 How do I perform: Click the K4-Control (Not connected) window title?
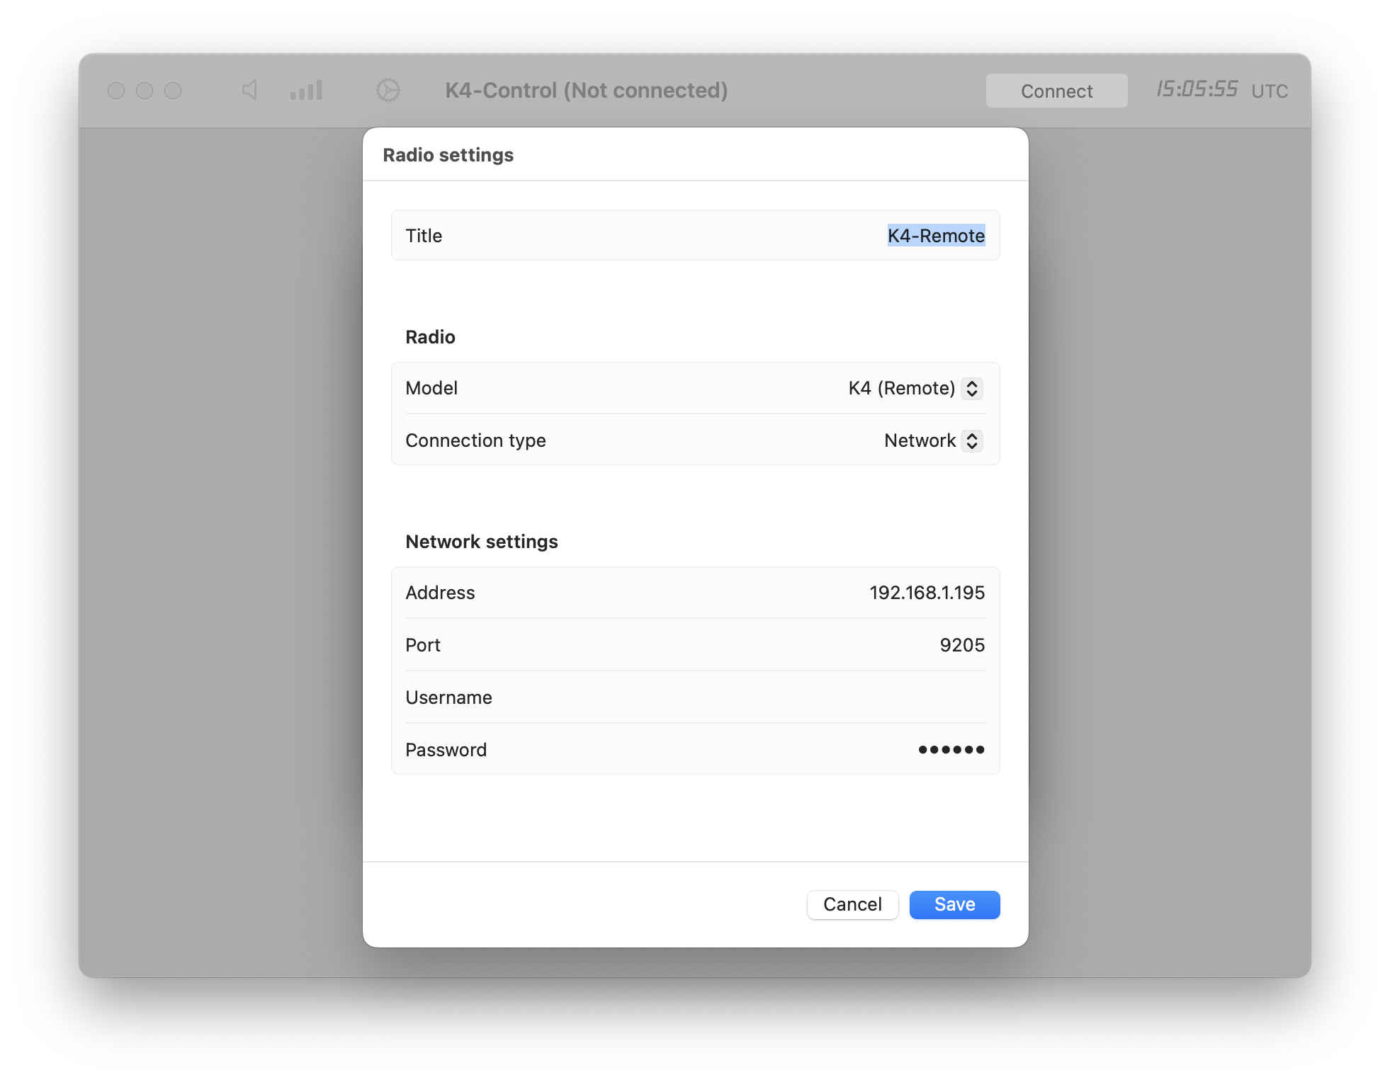pos(587,90)
